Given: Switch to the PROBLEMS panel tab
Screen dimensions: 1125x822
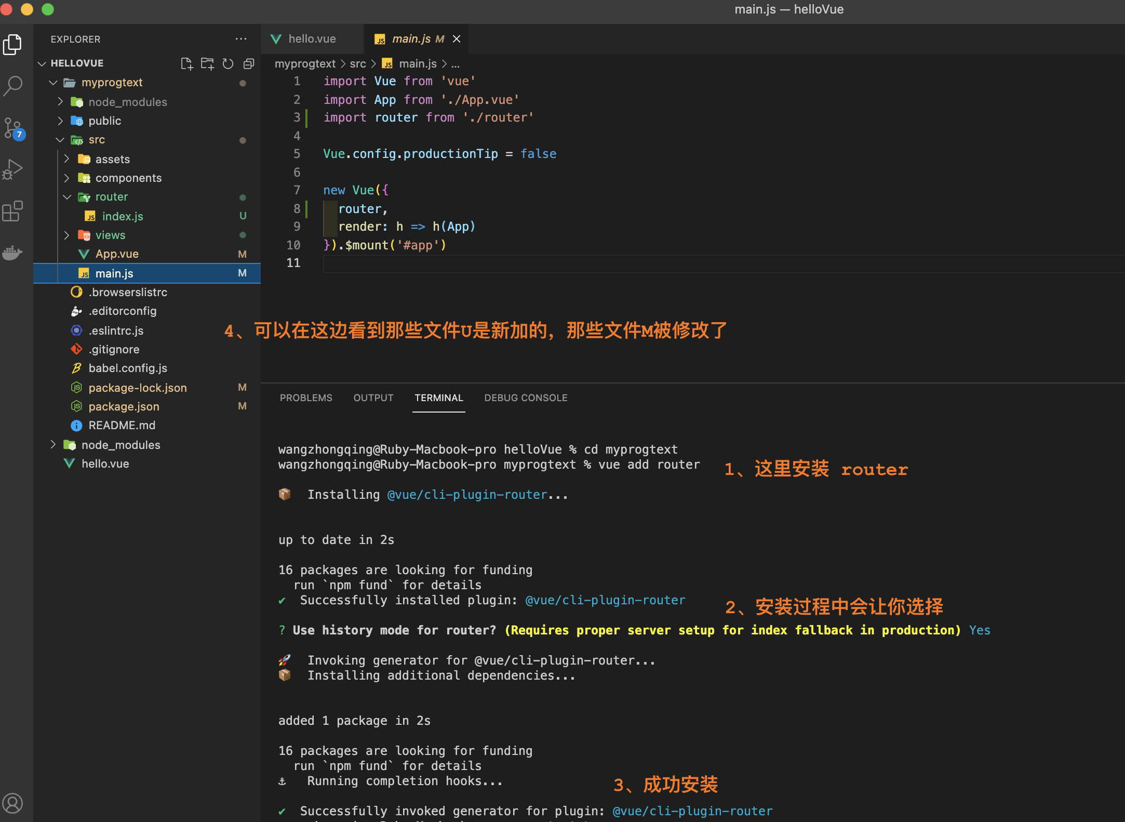Looking at the screenshot, I should click(306, 398).
